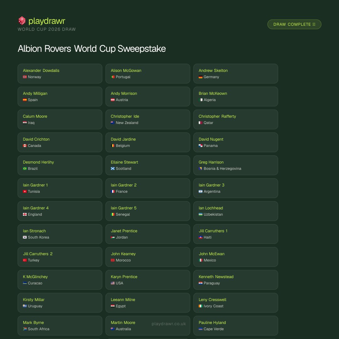The image size is (339, 339).
Task: Click the Austria flag icon
Action: click(113, 100)
